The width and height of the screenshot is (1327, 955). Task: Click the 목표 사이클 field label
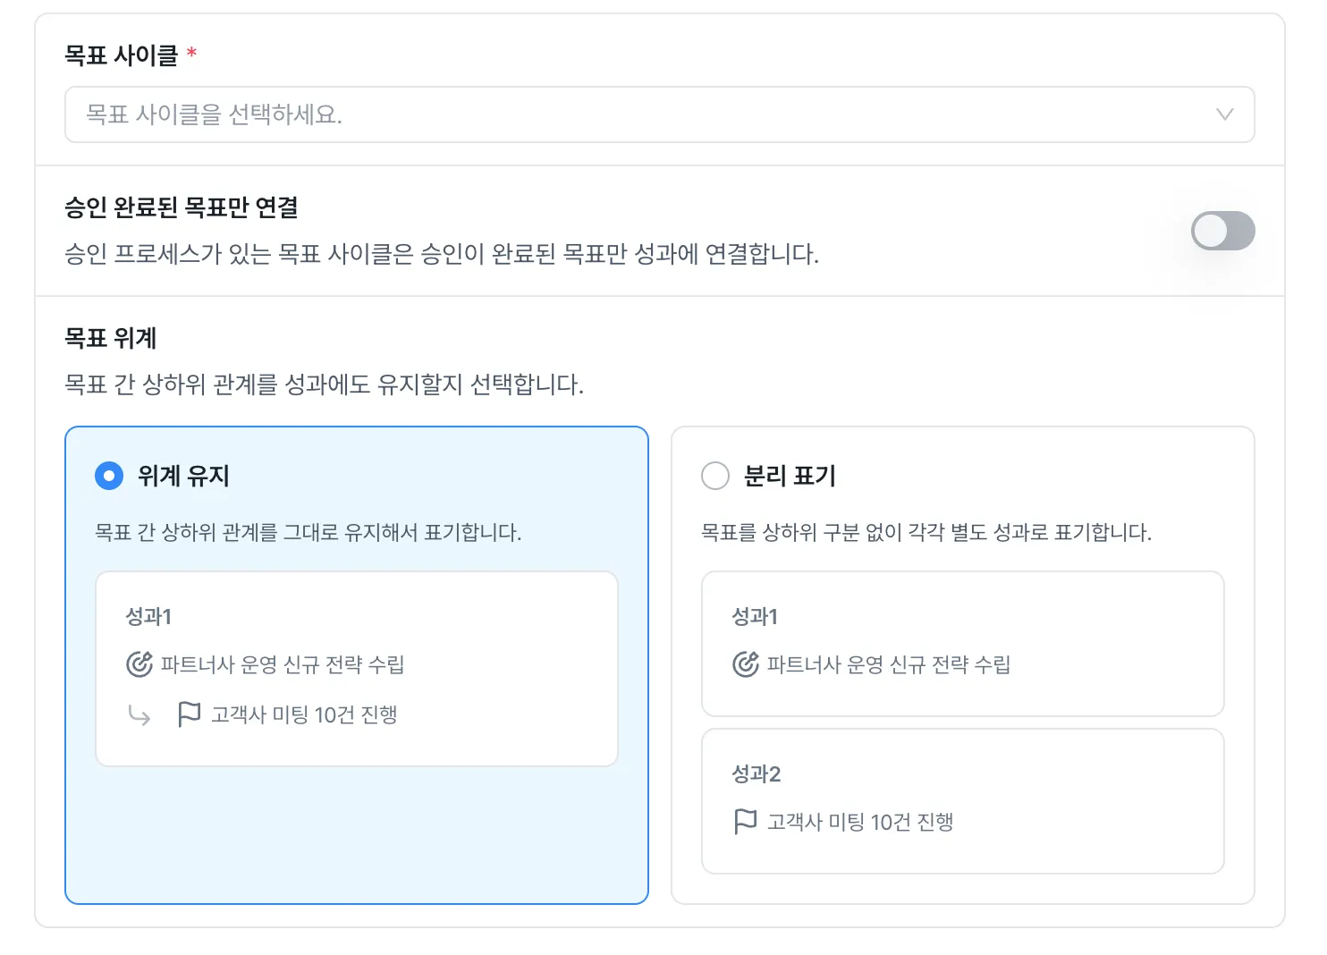[122, 55]
